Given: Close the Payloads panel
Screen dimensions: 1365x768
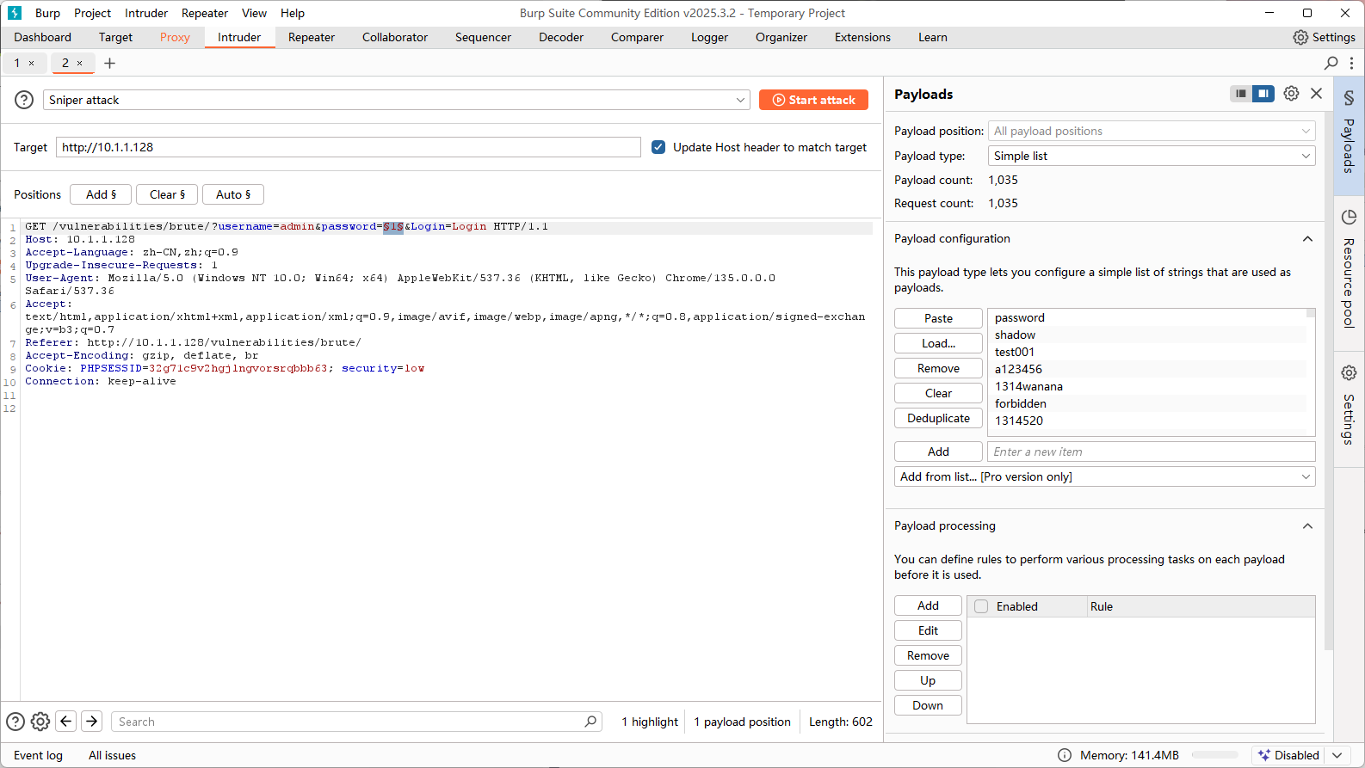Looking at the screenshot, I should (x=1316, y=94).
